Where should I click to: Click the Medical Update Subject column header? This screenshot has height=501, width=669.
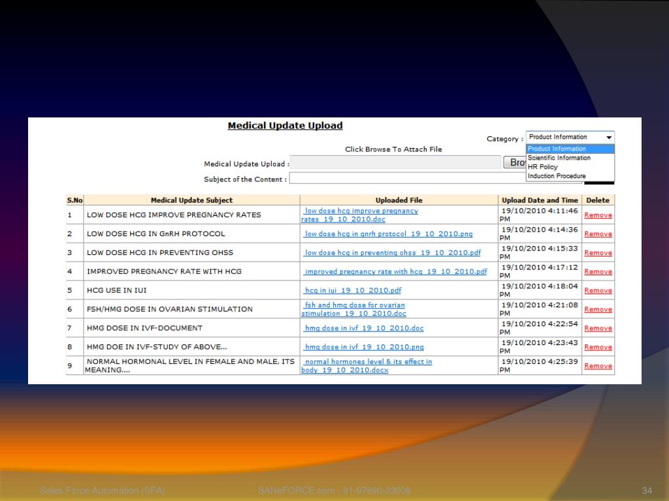pos(191,200)
